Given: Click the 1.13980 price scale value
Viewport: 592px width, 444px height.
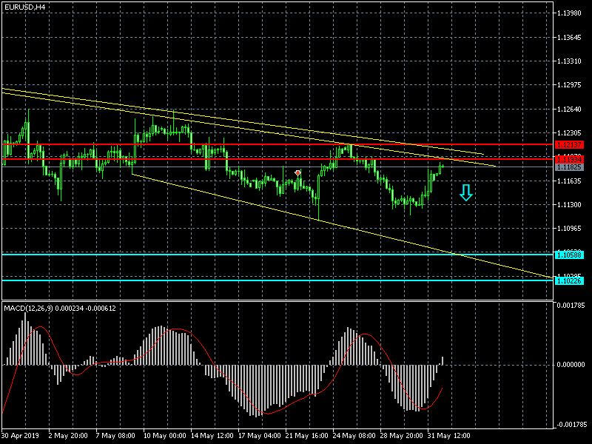Looking at the screenshot, I should [x=571, y=14].
